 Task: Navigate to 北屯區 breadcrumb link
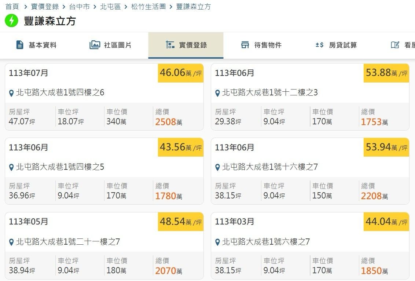click(110, 7)
